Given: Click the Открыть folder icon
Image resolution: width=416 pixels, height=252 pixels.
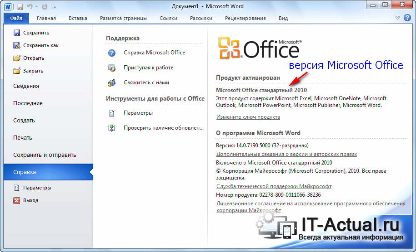Looking at the screenshot, I should coord(17,58).
